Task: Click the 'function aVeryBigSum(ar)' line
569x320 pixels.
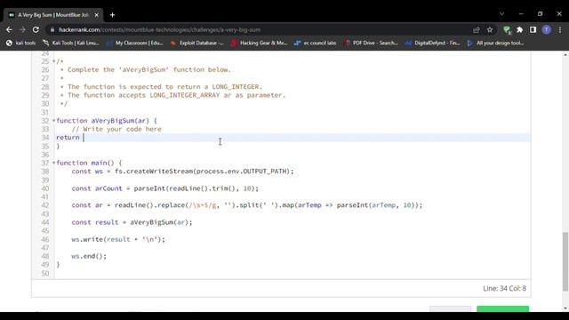Action: coord(107,121)
